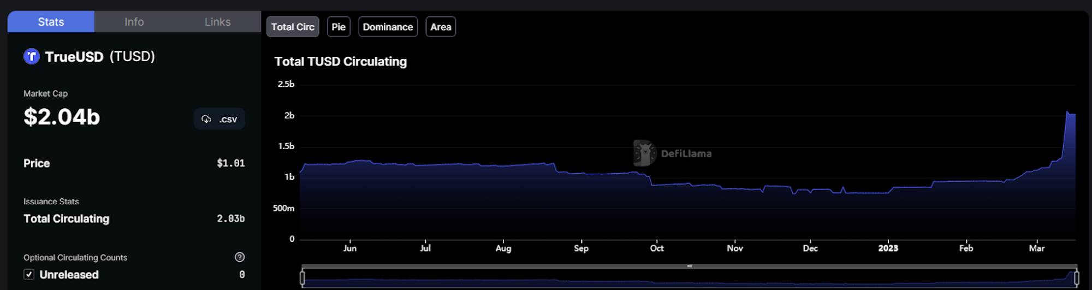Screen dimensions: 1092x290
Task: Toggle the Unreleased checkbox
Action: pyautogui.click(x=29, y=274)
